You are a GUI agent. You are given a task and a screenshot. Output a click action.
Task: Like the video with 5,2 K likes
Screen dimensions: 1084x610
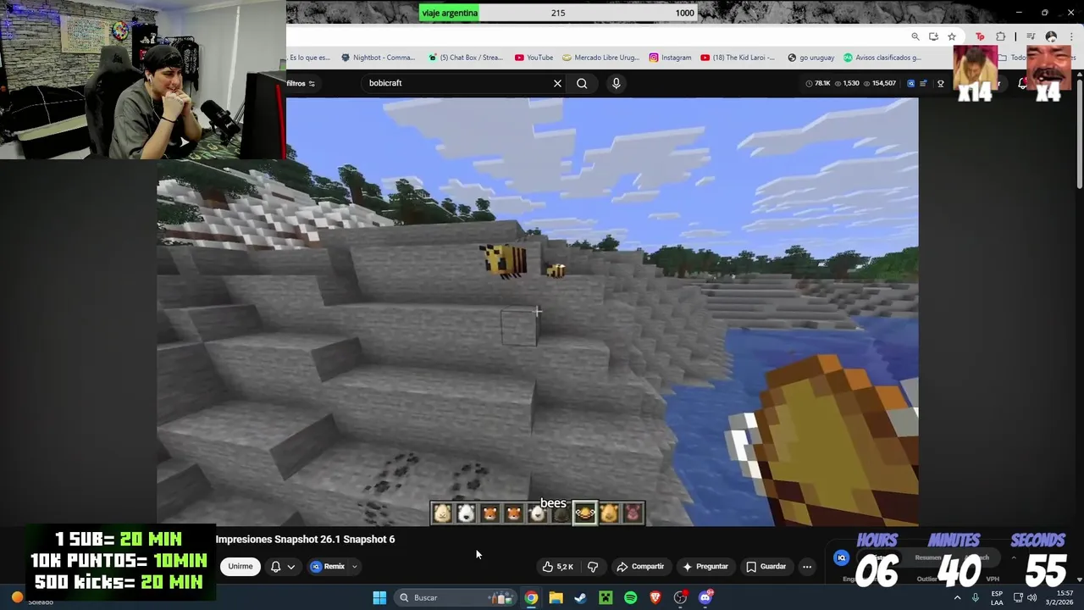558,566
